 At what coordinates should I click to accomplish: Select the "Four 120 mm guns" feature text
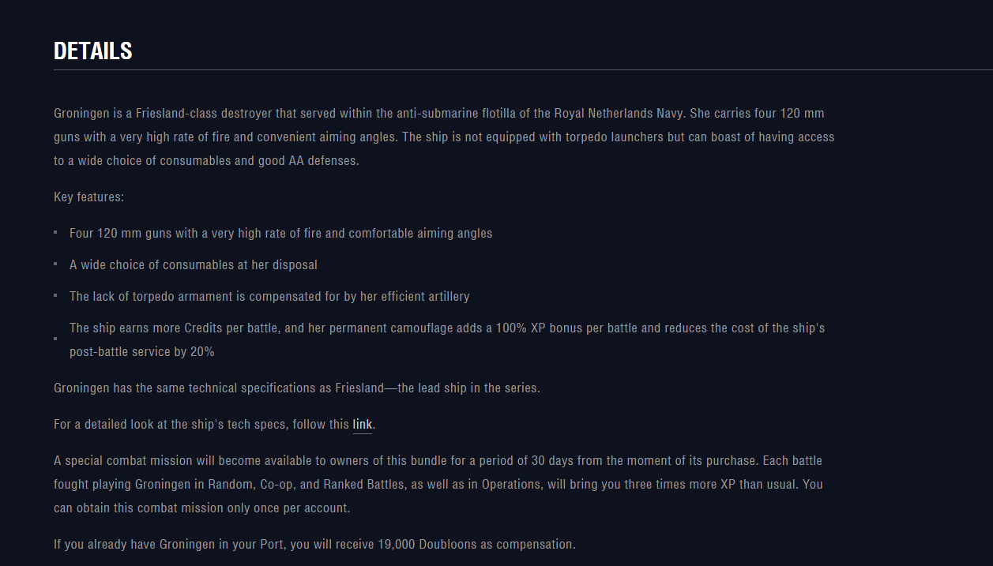tap(280, 234)
